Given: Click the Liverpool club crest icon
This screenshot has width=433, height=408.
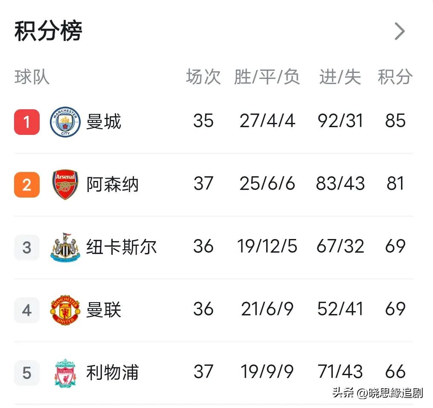Looking at the screenshot, I should 64,373.
